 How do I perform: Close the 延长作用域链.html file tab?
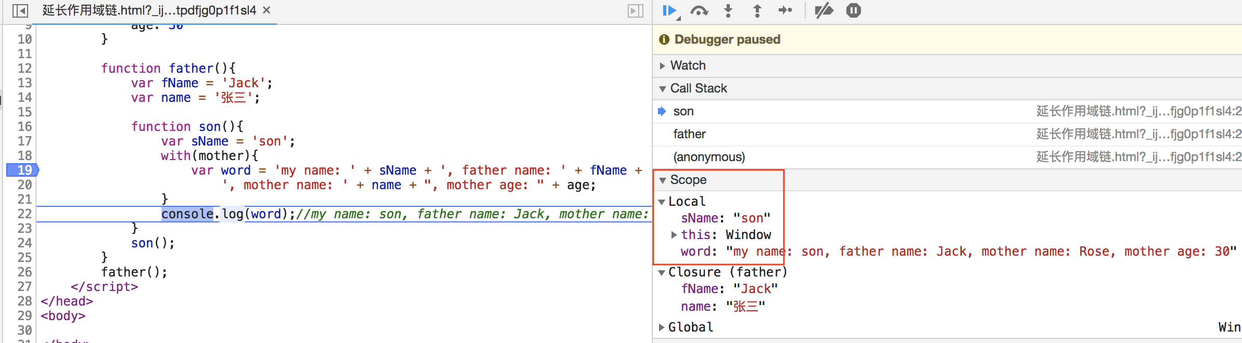tap(267, 10)
